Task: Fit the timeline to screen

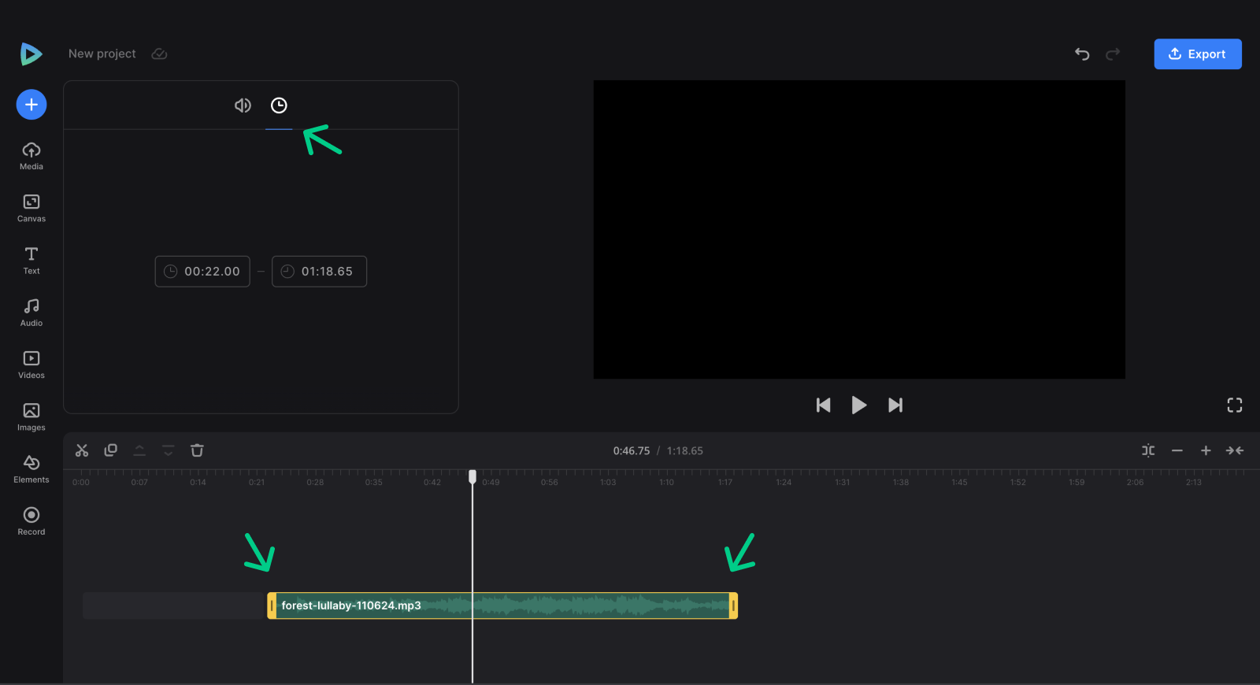Action: [x=1235, y=450]
